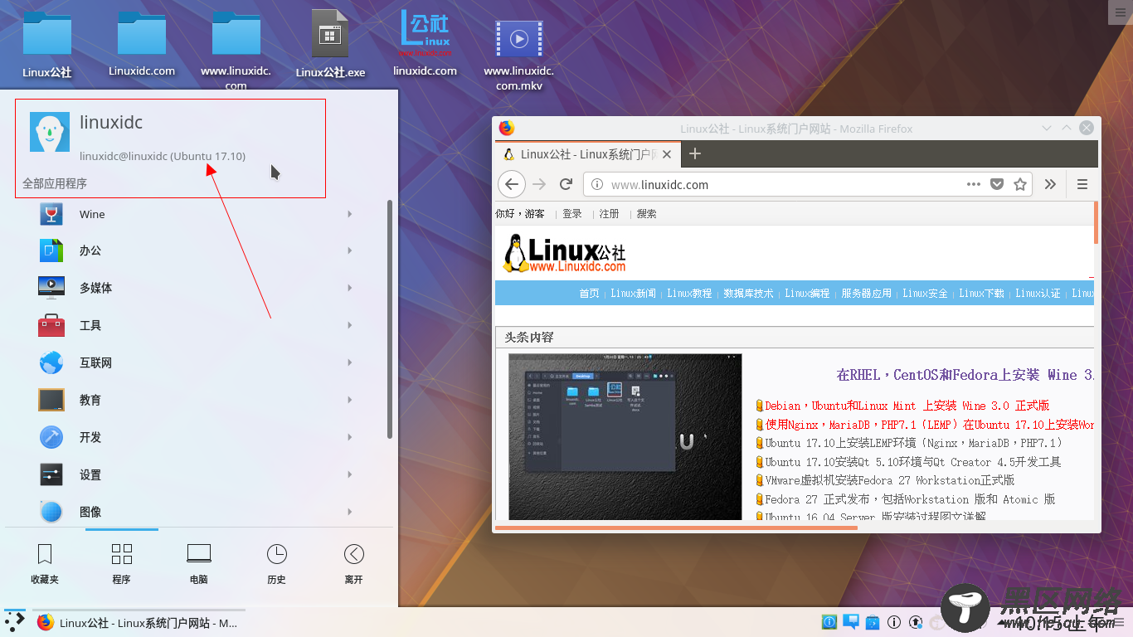Open the Fedora 27 正式发布 article link
Viewport: 1133px width, 637px height.
pyautogui.click(x=910, y=499)
